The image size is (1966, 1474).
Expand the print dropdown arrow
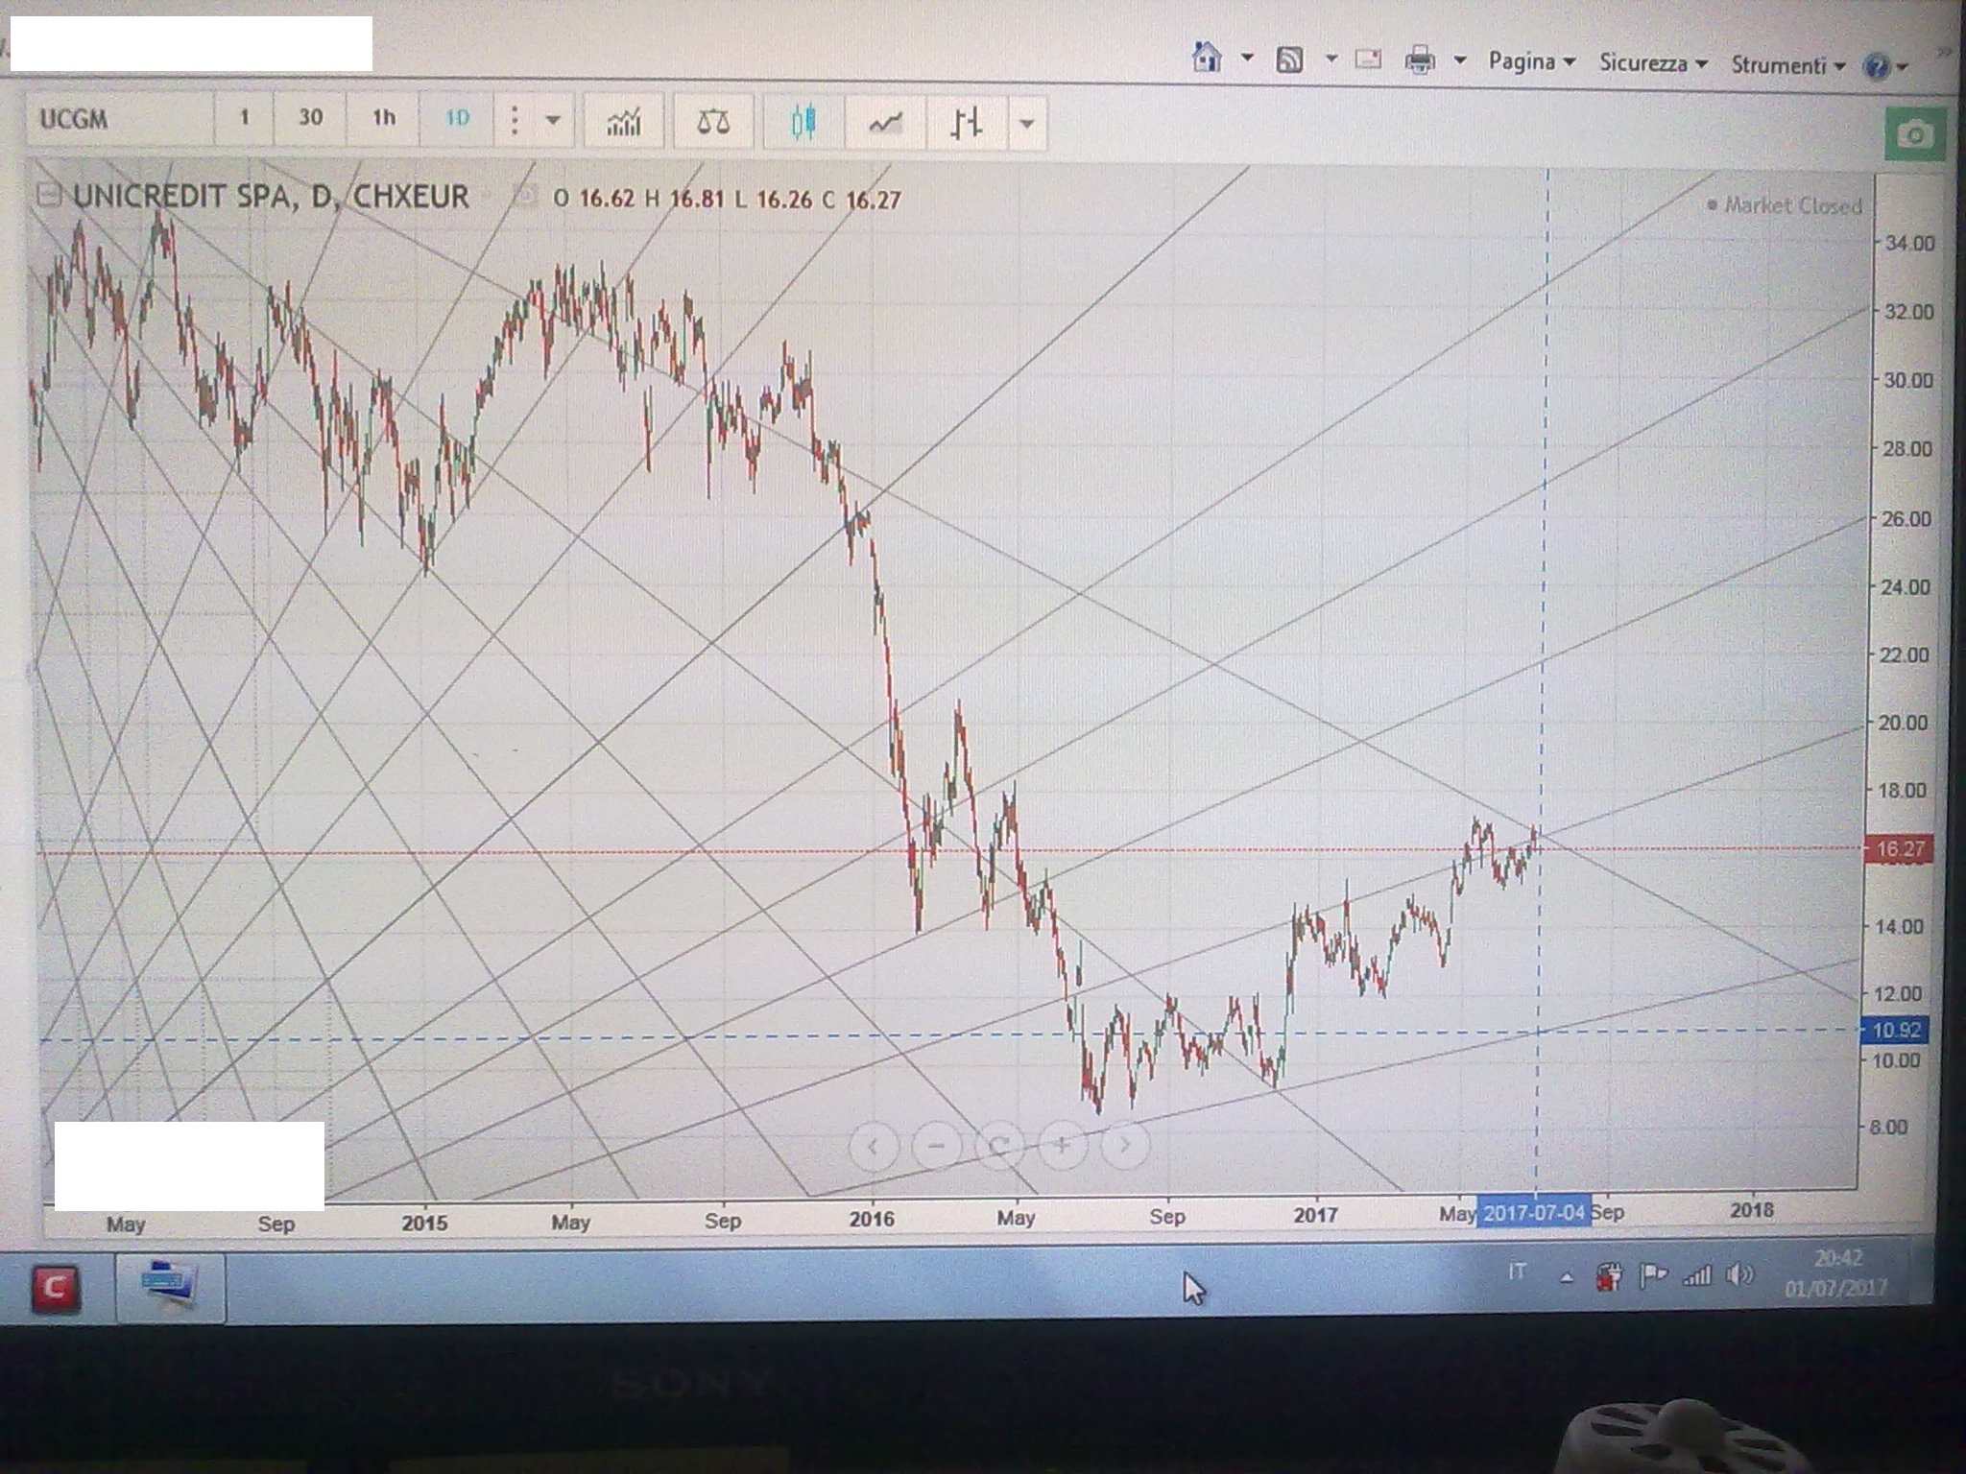(1460, 60)
